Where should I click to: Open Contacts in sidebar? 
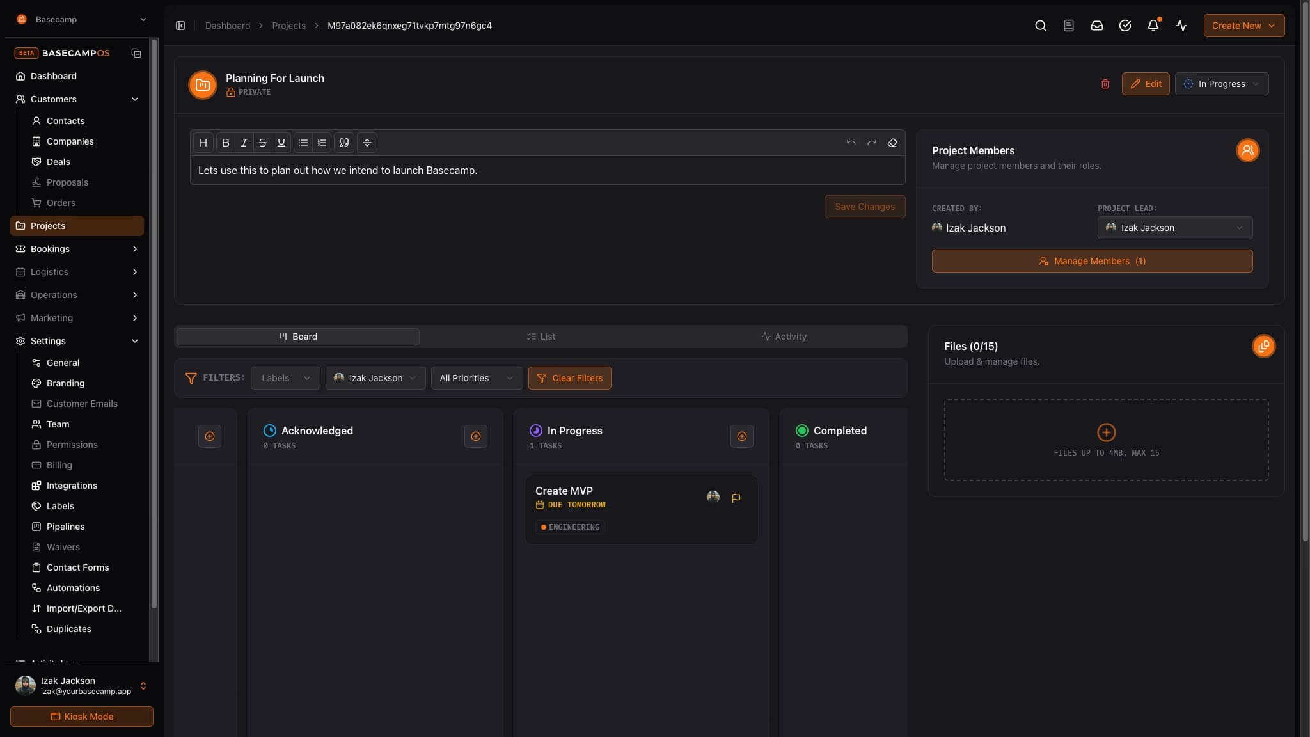point(65,121)
